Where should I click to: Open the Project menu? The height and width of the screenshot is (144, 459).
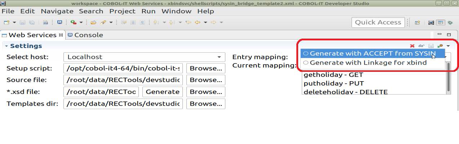122,11
